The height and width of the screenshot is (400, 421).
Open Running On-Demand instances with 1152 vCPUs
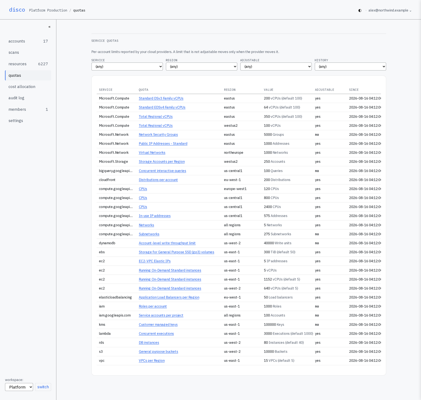click(170, 279)
